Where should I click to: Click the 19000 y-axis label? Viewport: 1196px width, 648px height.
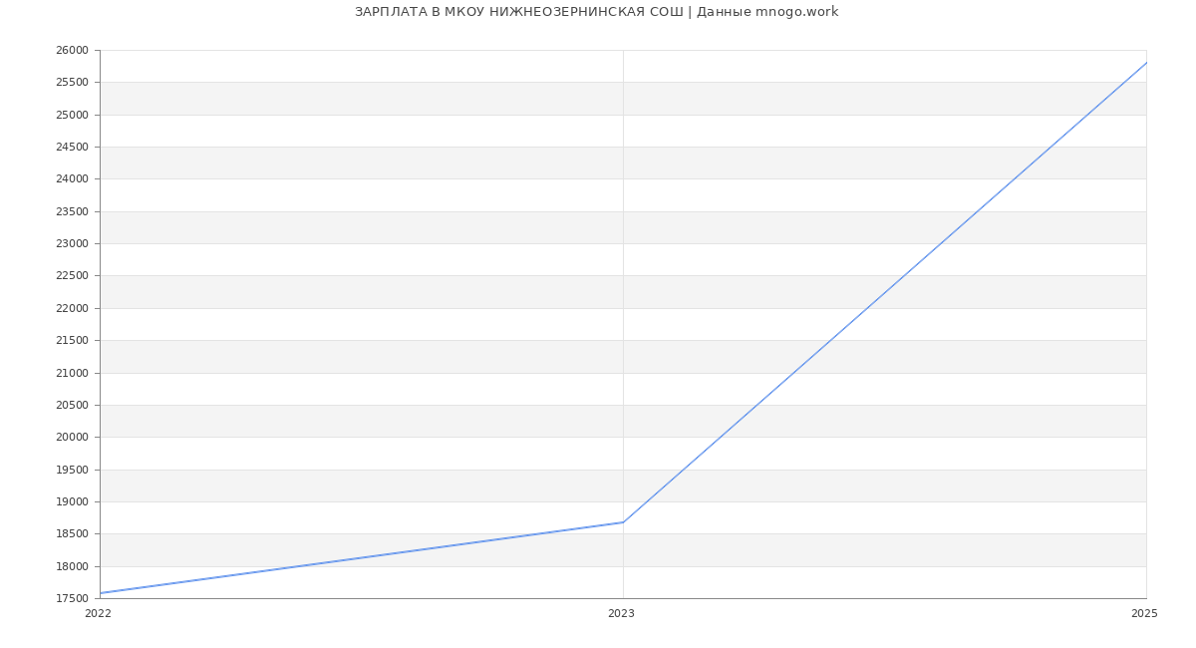pos(72,501)
